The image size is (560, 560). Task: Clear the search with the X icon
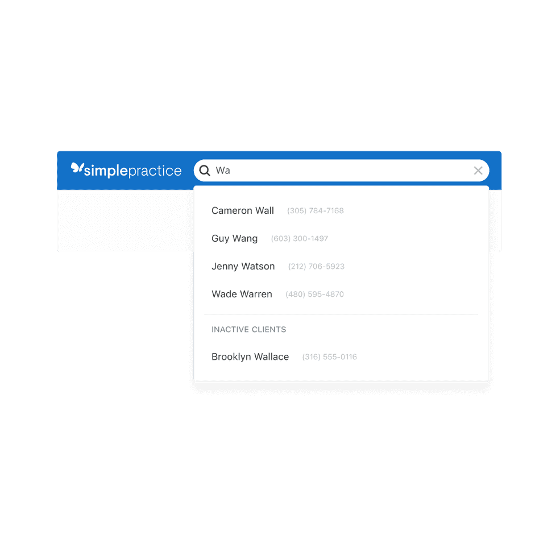(x=478, y=171)
